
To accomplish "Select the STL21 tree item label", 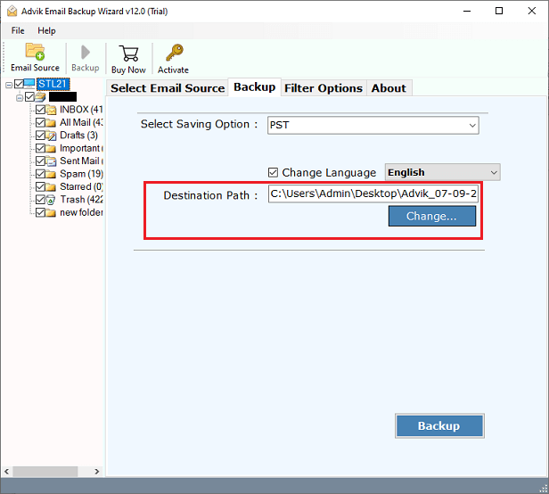I will click(53, 84).
